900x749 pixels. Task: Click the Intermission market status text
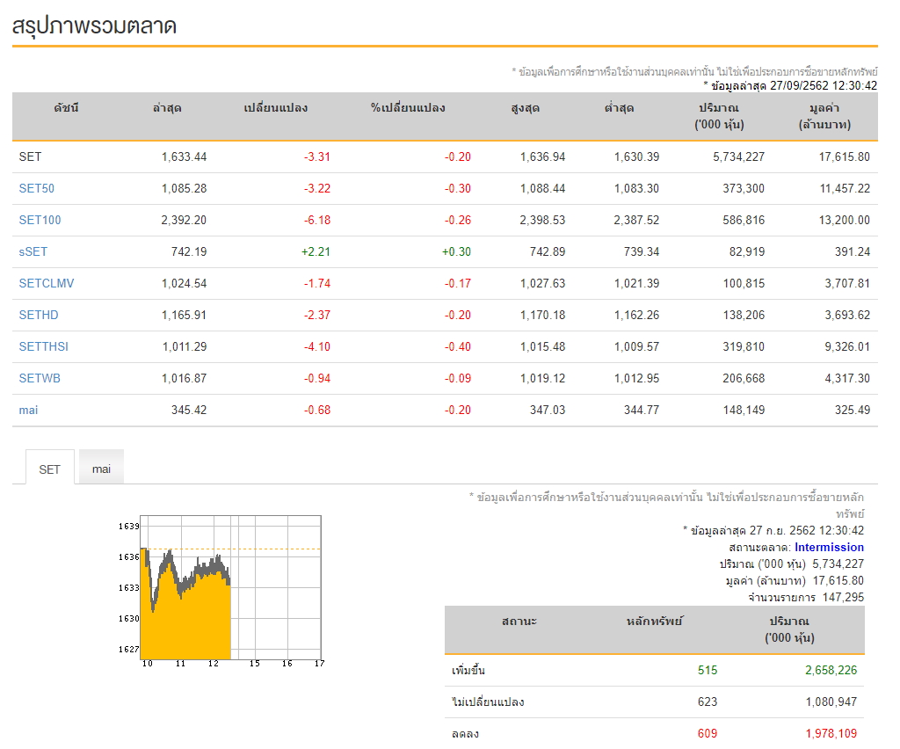pos(829,547)
